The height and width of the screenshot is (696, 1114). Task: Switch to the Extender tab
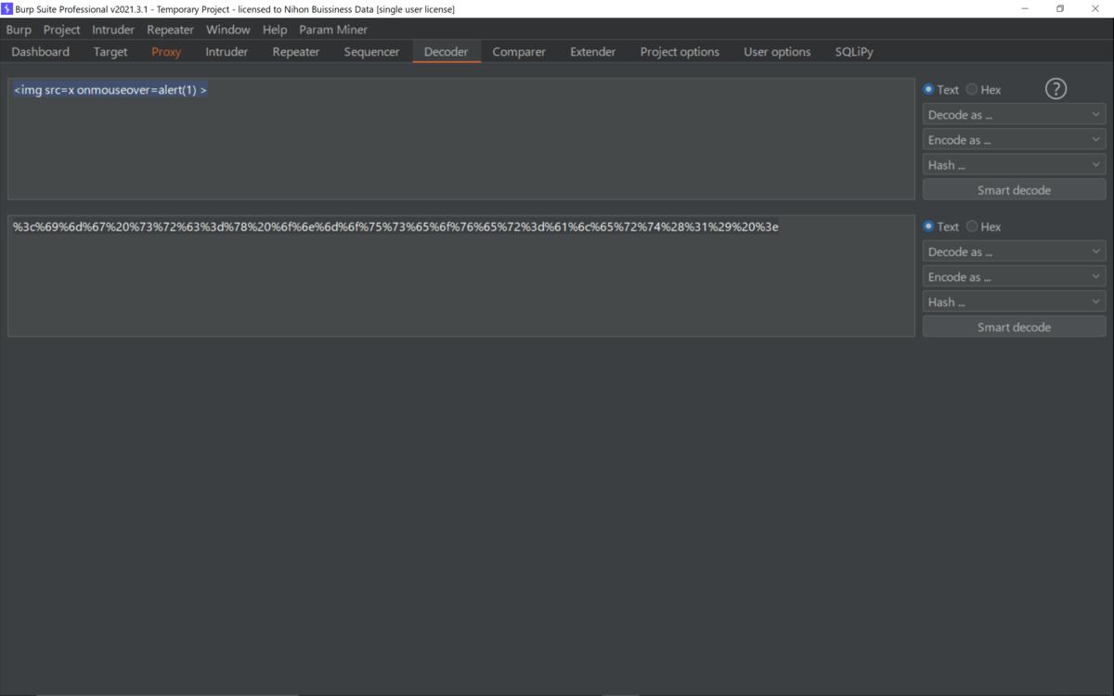click(593, 52)
